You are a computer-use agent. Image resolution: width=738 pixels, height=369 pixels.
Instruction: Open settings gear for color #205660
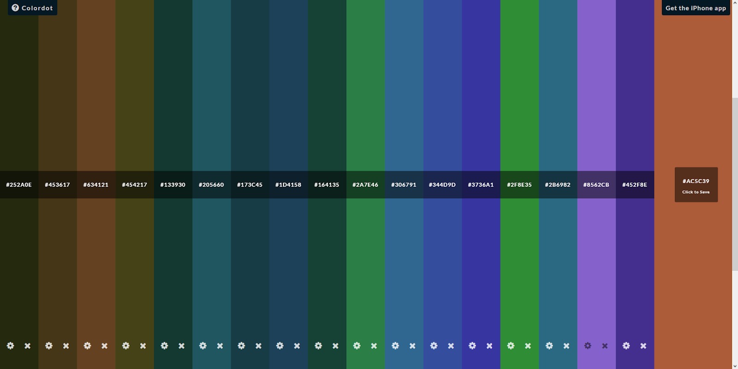[x=203, y=345]
